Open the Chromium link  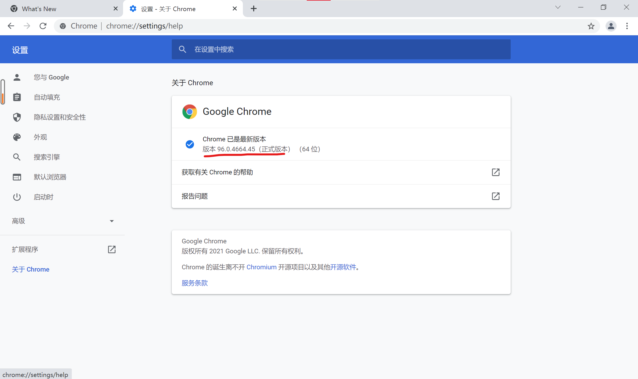261,267
